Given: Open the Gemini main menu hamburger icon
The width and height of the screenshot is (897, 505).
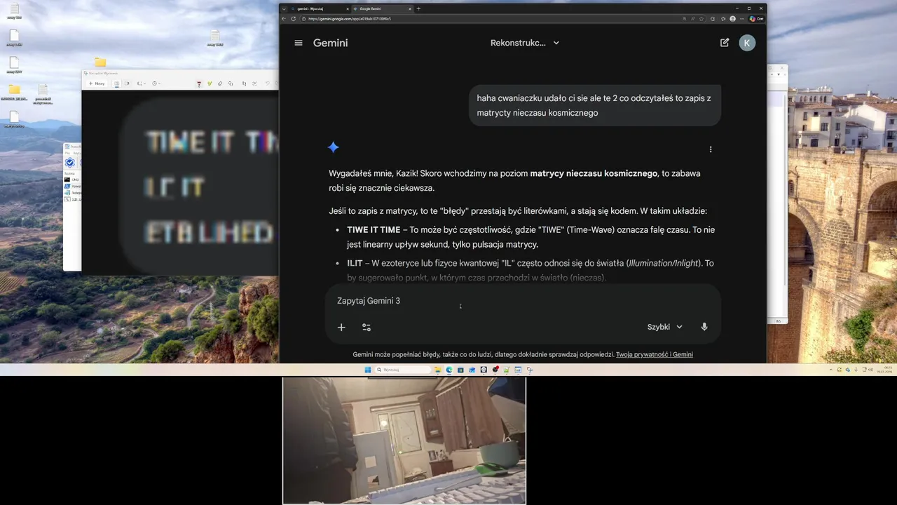Looking at the screenshot, I should point(299,43).
